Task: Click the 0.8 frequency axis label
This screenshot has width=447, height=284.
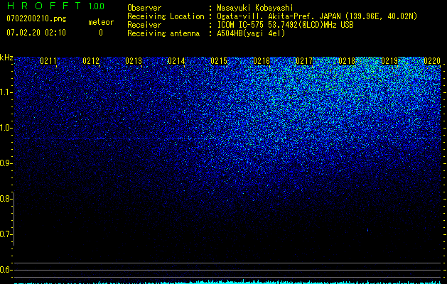Action: coord(6,199)
